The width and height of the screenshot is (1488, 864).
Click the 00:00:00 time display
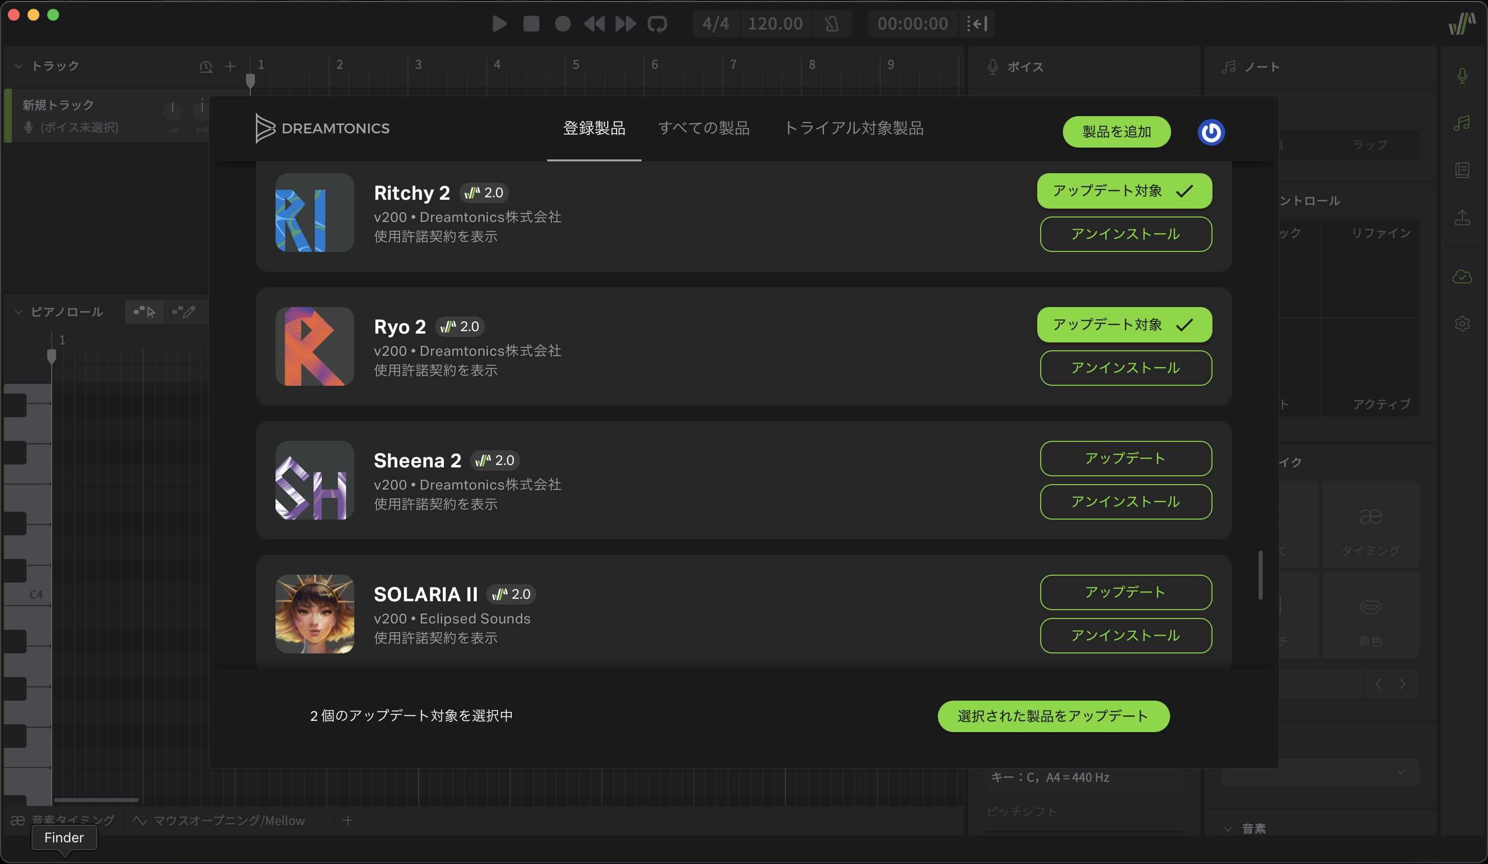(912, 24)
